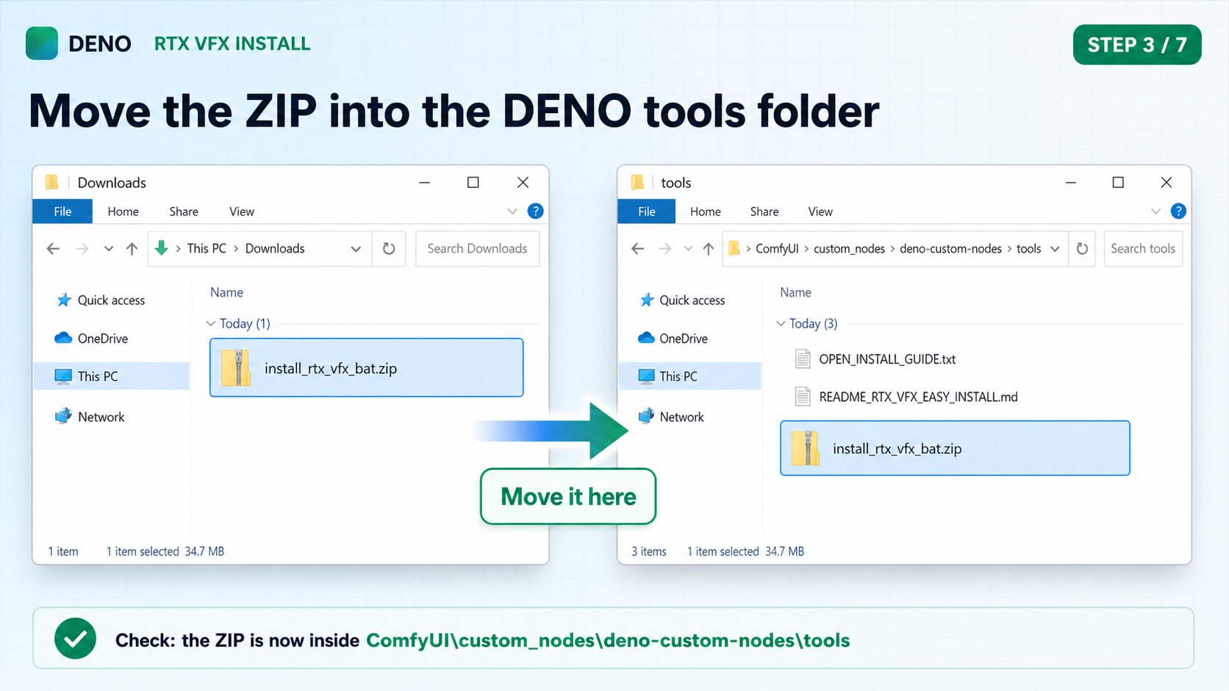
Task: Open address bar dropdown in tools window
Action: coord(1055,249)
